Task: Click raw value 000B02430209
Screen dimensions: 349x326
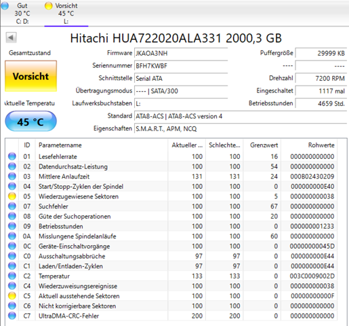Action: pos(312,177)
